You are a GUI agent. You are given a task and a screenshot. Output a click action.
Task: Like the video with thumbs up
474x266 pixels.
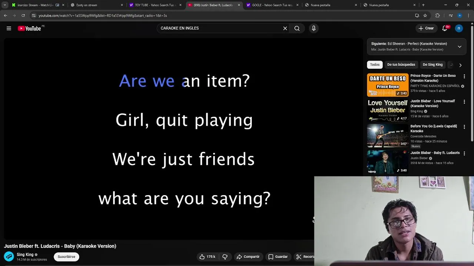[x=207, y=257]
